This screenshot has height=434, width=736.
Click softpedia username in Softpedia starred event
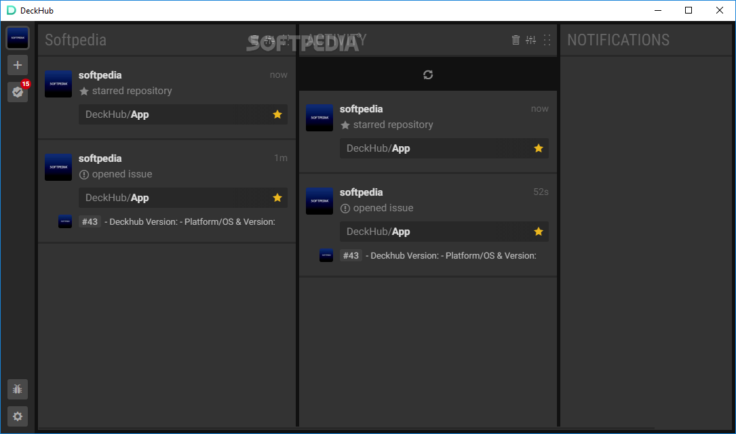coord(100,75)
